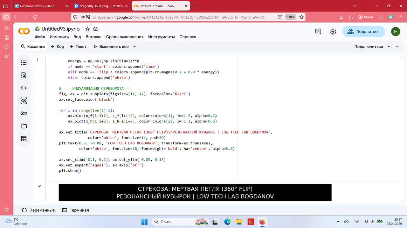Screen dimensions: 407x228
Task: Open the comments icon in header
Action: 318,32
